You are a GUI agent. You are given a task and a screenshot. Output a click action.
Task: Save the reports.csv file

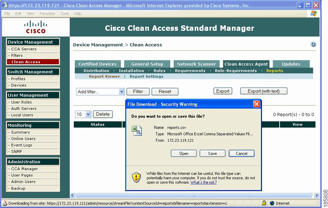(212, 153)
